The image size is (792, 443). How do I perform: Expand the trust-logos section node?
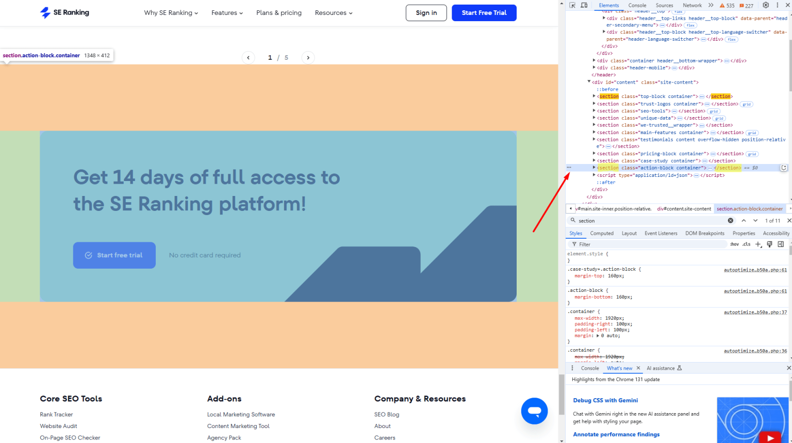594,103
